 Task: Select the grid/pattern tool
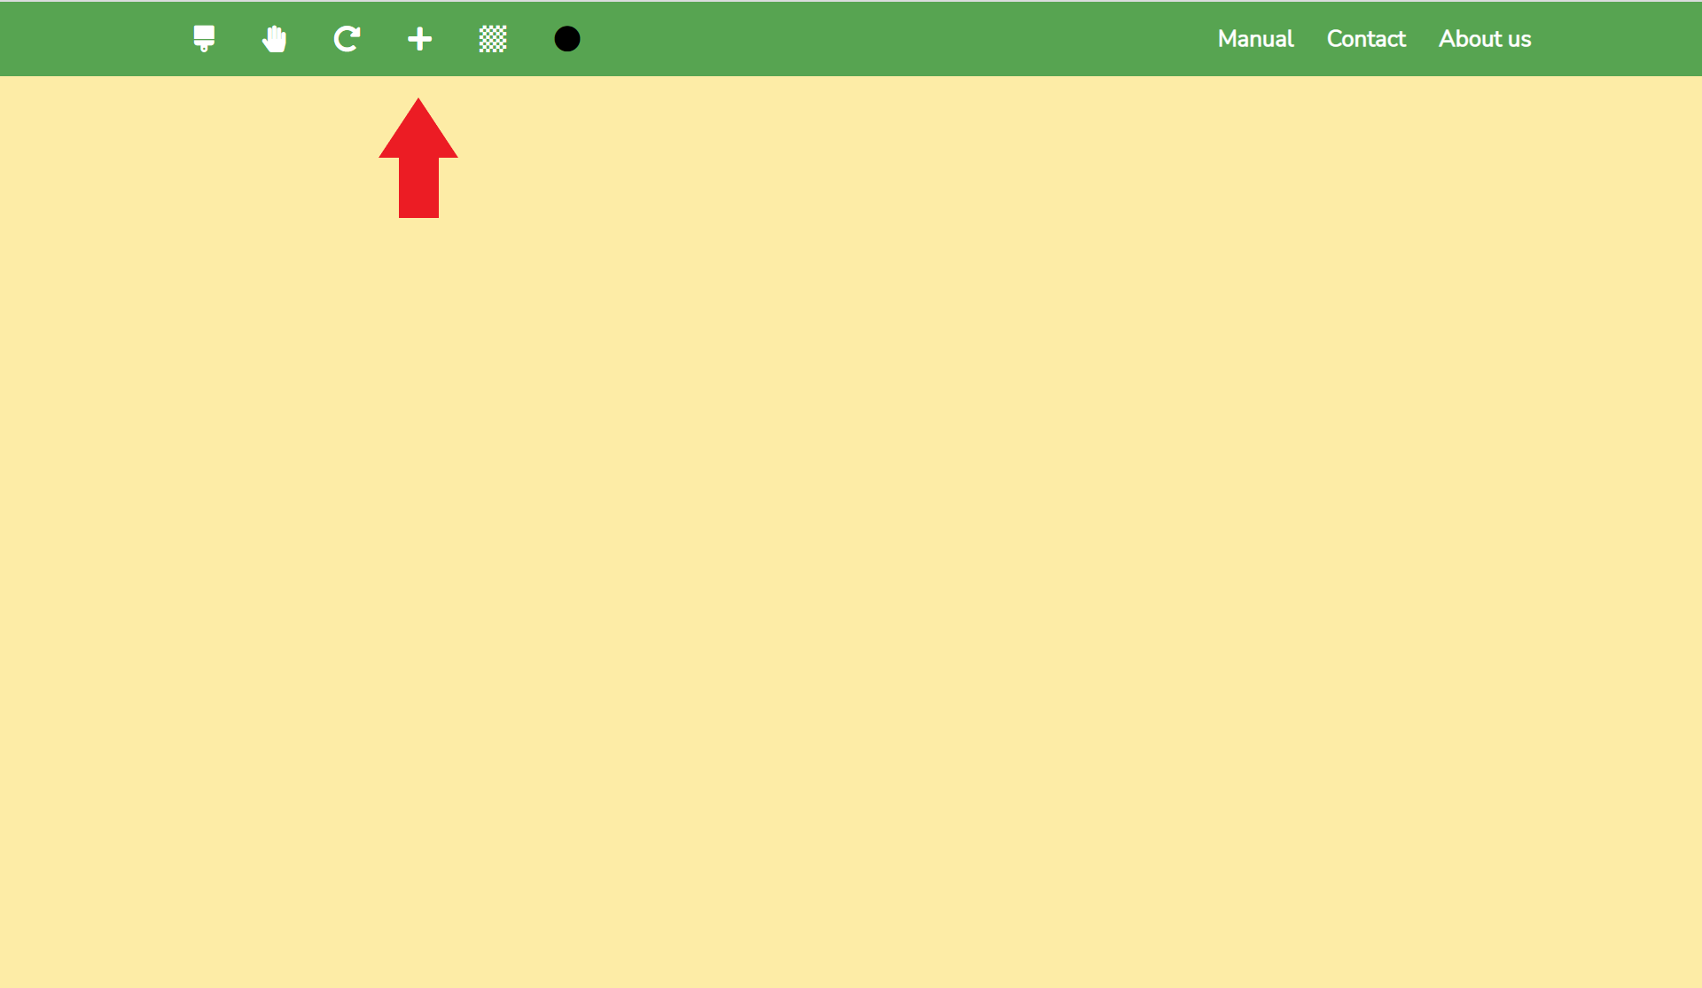click(493, 39)
